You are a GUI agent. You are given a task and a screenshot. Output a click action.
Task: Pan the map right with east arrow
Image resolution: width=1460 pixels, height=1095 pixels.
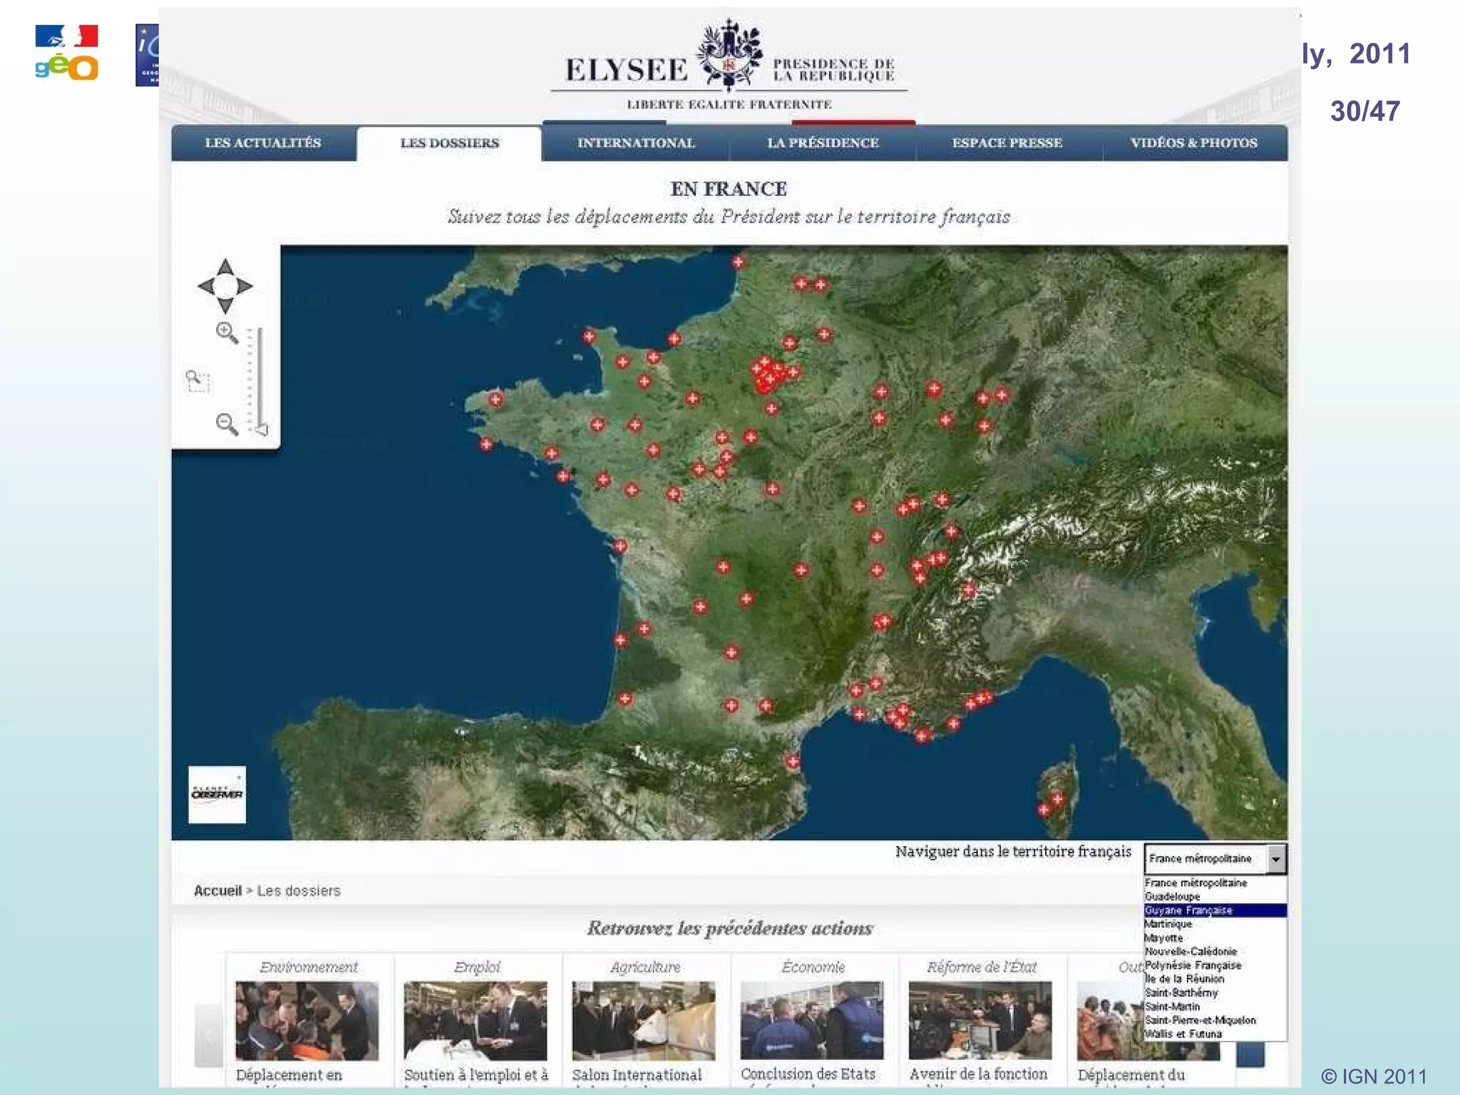[245, 287]
